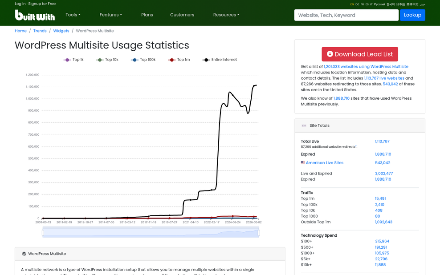The image size is (440, 275).
Task: Click $5k+ spend value 22,796
Action: pyautogui.click(x=381, y=259)
